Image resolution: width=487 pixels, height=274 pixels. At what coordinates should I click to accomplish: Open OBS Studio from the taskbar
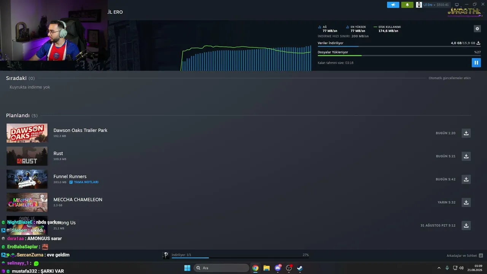coord(289,268)
